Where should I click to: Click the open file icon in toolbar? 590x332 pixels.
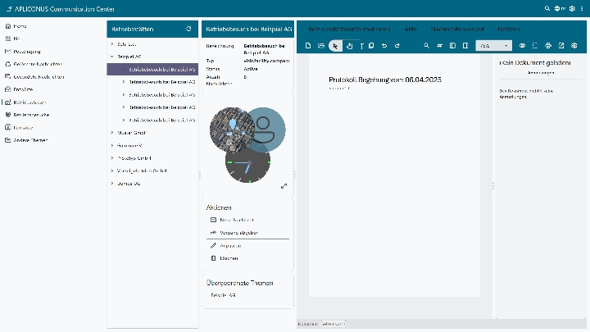(x=321, y=46)
